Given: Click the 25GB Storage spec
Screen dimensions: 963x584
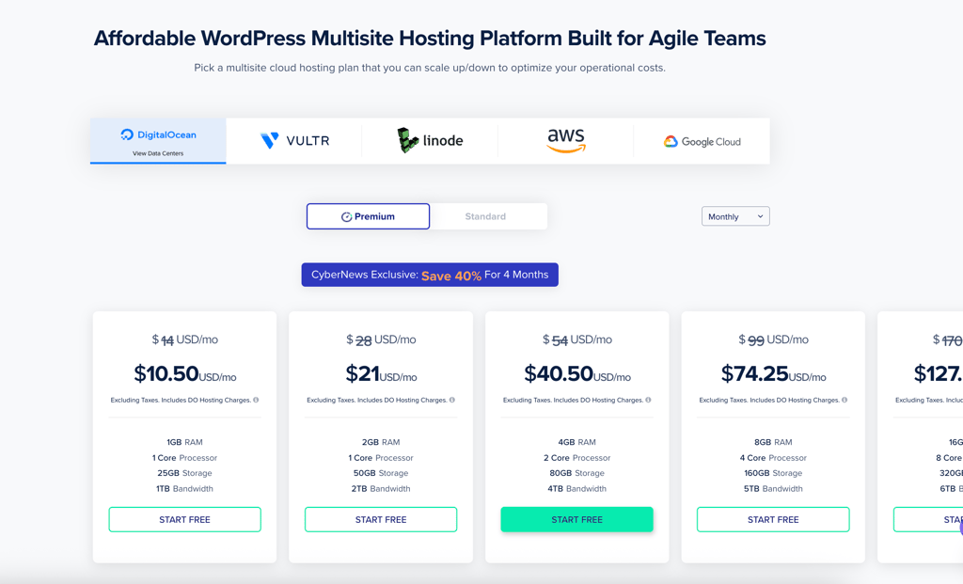Looking at the screenshot, I should pyautogui.click(x=185, y=473).
